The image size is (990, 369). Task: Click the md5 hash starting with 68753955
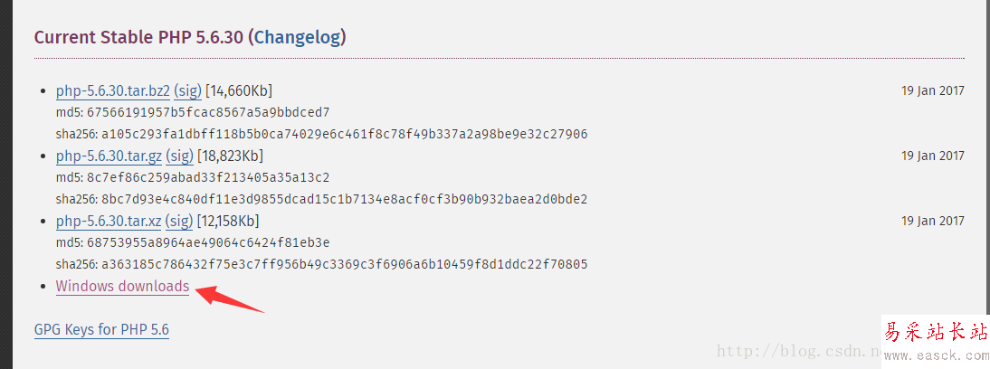208,242
